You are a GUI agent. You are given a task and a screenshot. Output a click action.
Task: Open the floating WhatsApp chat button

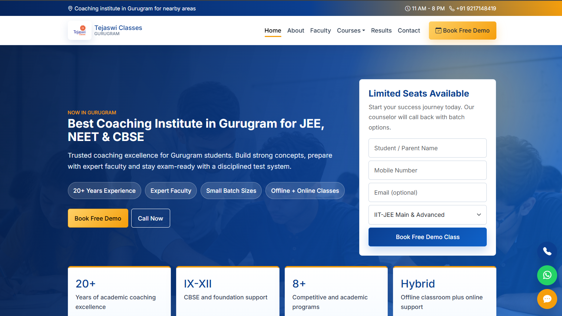[x=547, y=275]
